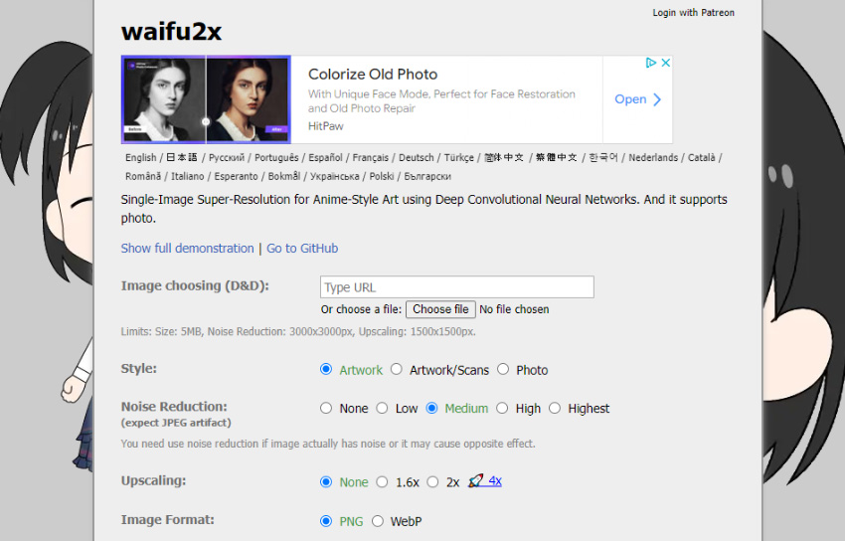Open the 4x upscaling link

495,480
